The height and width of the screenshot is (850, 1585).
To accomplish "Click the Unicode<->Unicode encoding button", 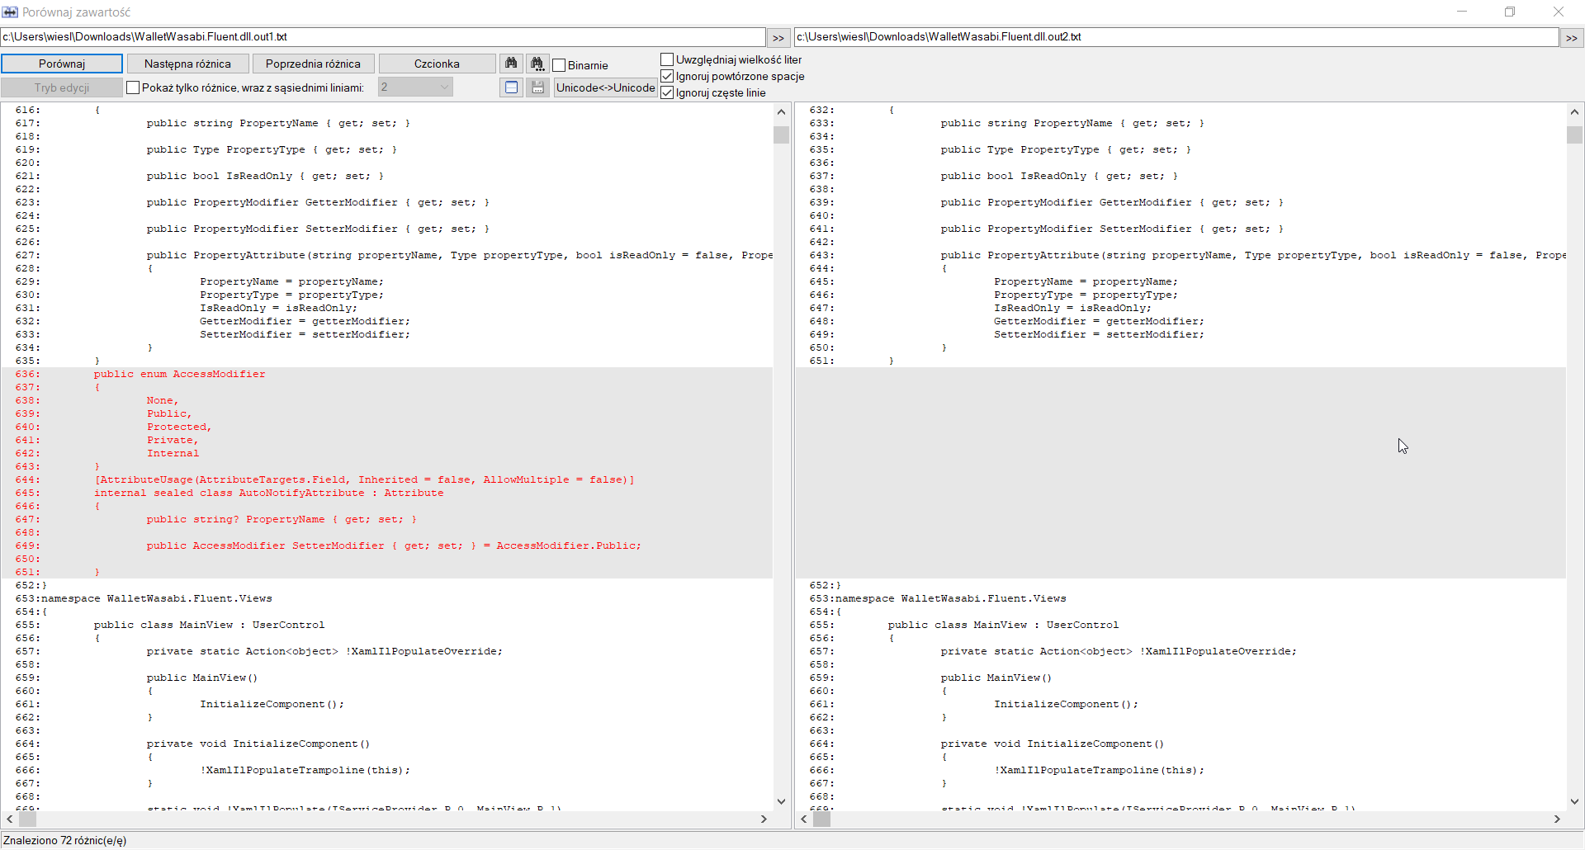I will pos(604,87).
